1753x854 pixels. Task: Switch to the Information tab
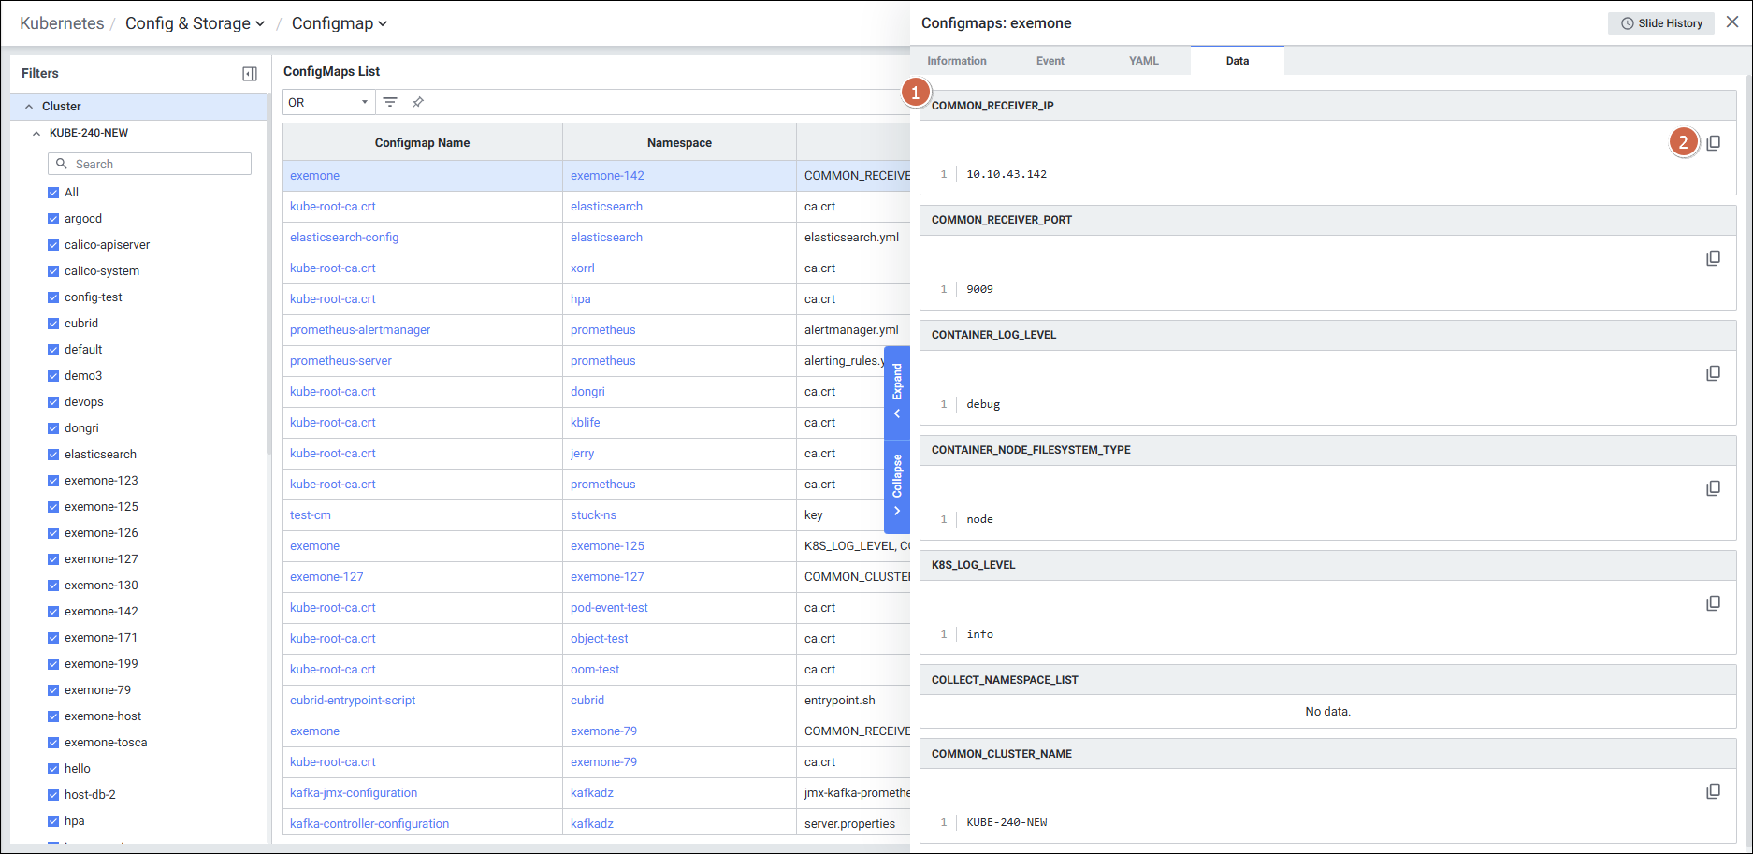pos(956,61)
